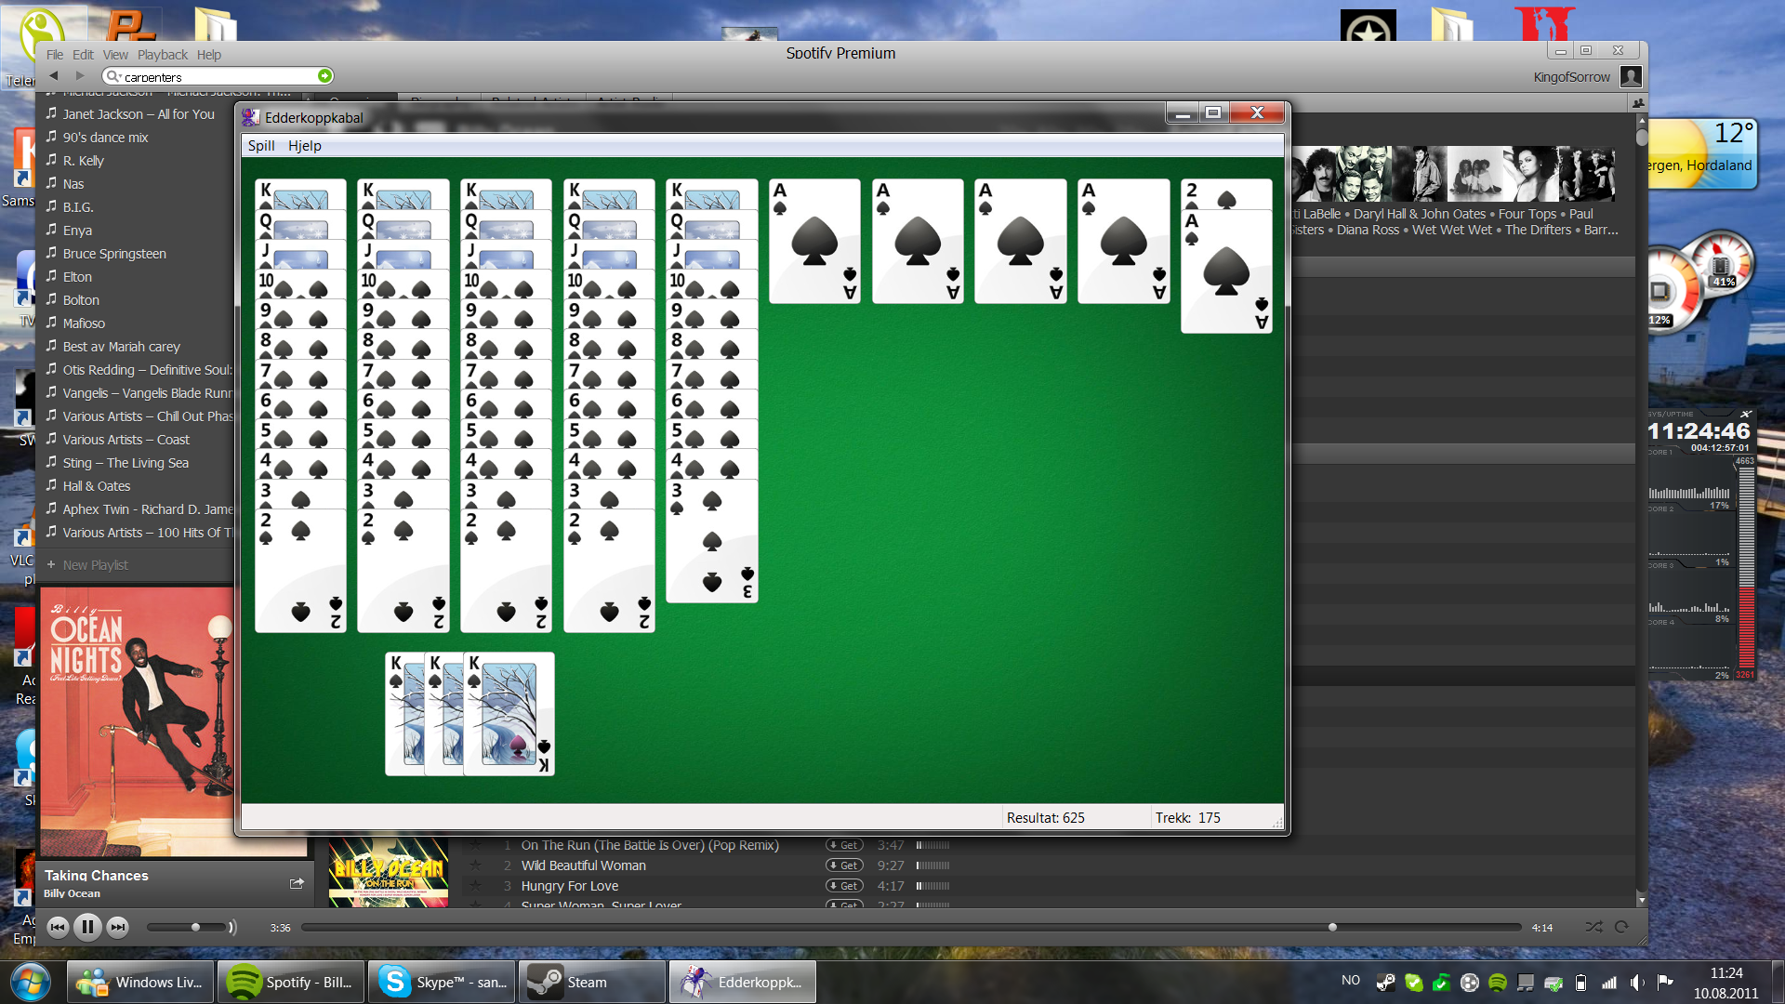Seek in the song progress bar
Viewport: 1785px width, 1004px height.
pos(911,927)
